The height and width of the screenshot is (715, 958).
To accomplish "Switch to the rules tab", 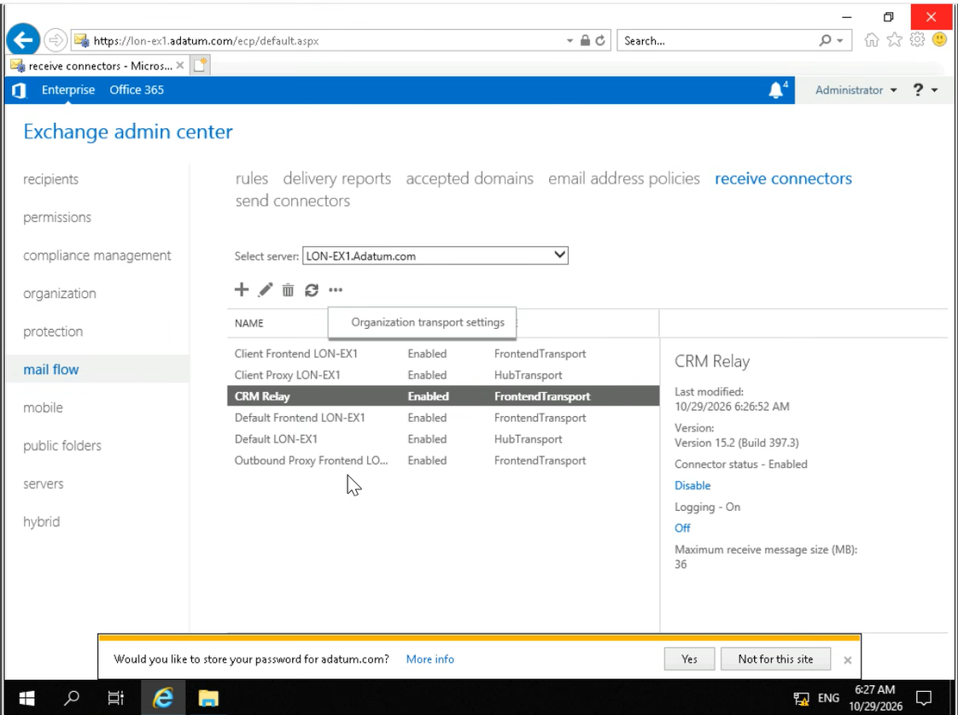I will click(252, 179).
